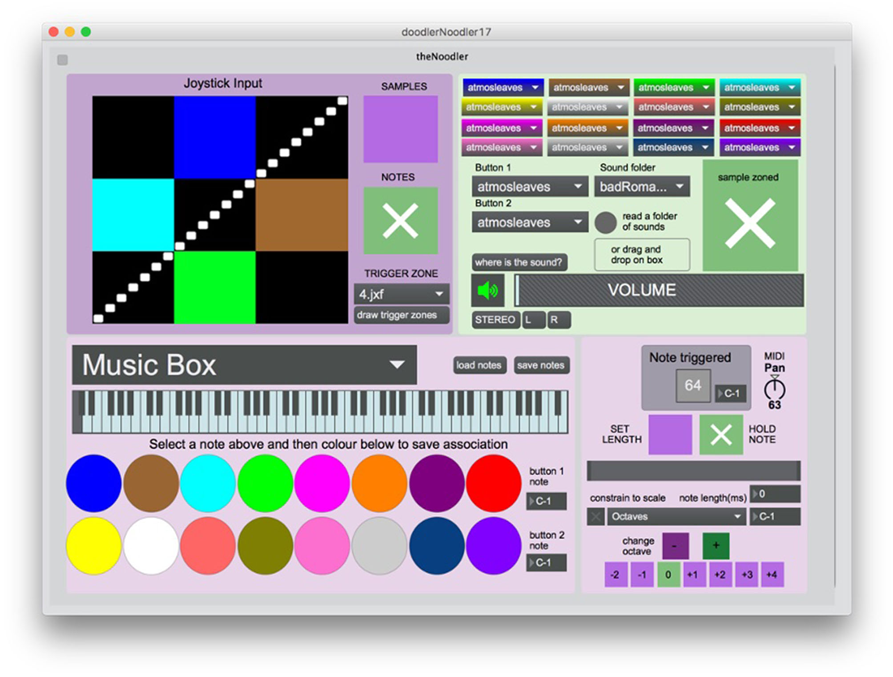This screenshot has width=893, height=677.
Task: Click the round read a folder button
Action: (x=605, y=222)
